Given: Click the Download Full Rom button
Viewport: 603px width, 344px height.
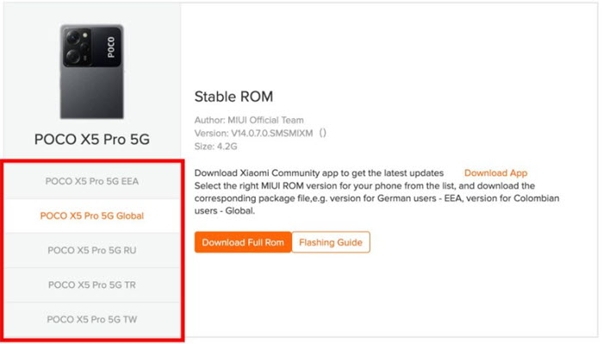Looking at the screenshot, I should tap(243, 242).
